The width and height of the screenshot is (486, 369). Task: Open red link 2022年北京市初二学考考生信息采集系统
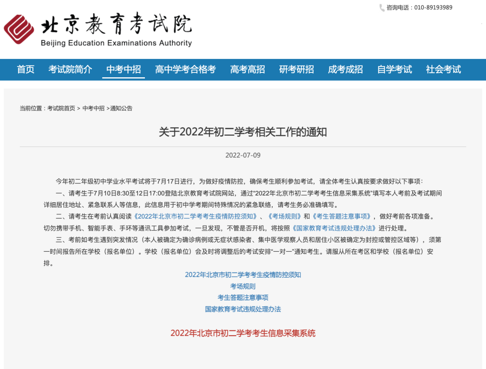point(243,333)
